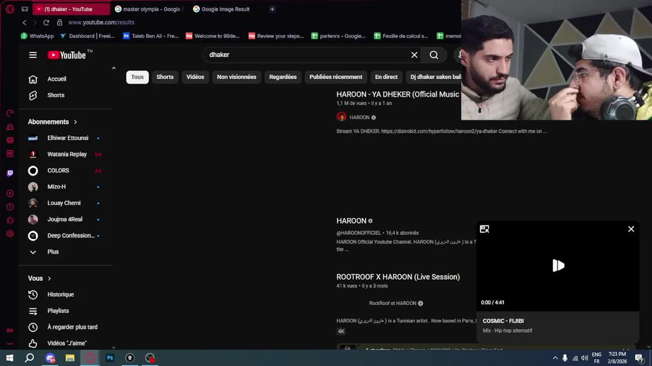Open ROOTROOF X HAROON Live Session video
652x366 pixels.
click(398, 277)
